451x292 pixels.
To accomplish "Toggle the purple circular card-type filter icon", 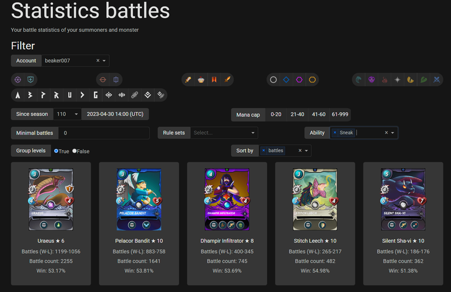I will coord(18,80).
